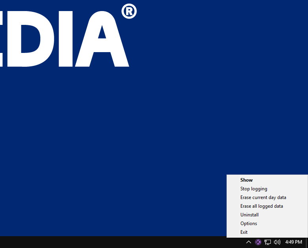Viewport: 308px width, 248px height.
Task: Open the network status tray icon
Action: 268,242
